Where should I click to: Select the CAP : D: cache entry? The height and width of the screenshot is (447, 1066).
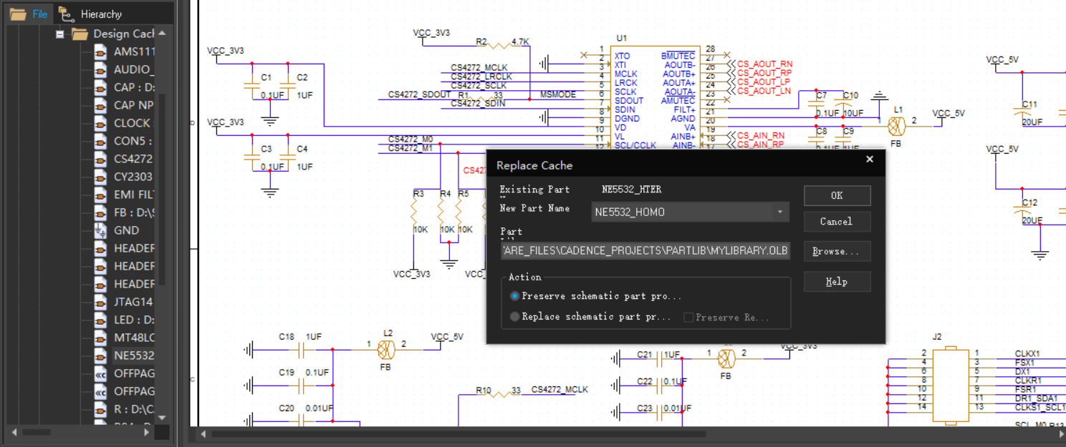tap(134, 87)
